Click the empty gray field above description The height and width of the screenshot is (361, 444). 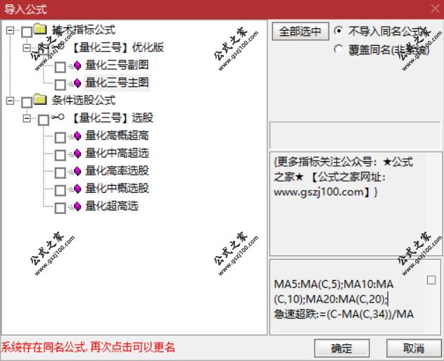[x=355, y=135]
